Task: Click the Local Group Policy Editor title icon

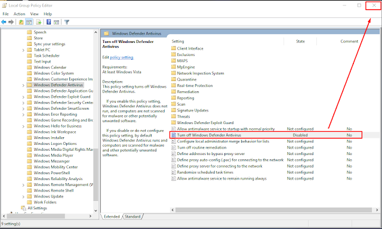Action: [x=4, y=5]
